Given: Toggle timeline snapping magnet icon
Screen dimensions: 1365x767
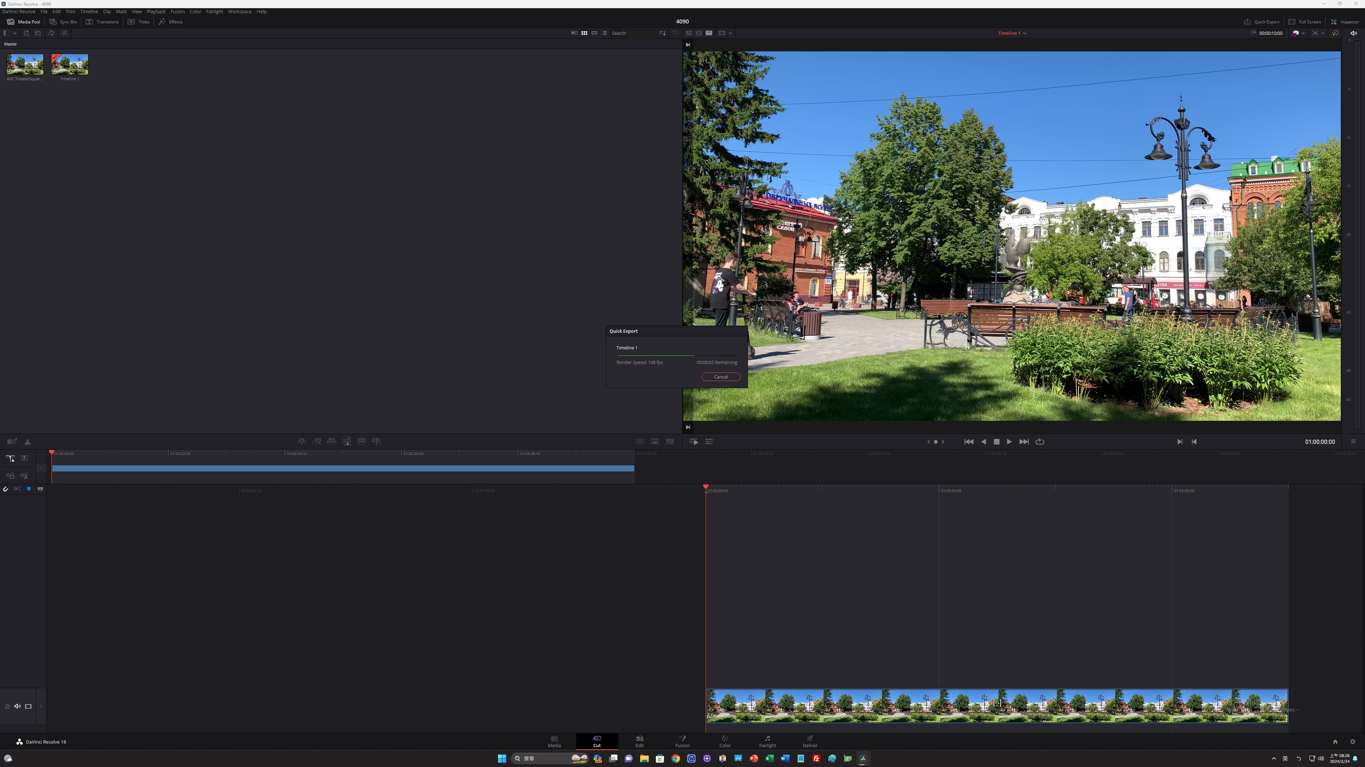Looking at the screenshot, I should 5,489.
